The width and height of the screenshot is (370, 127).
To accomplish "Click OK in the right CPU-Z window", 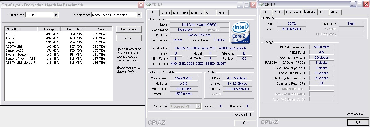I will [358, 123].
